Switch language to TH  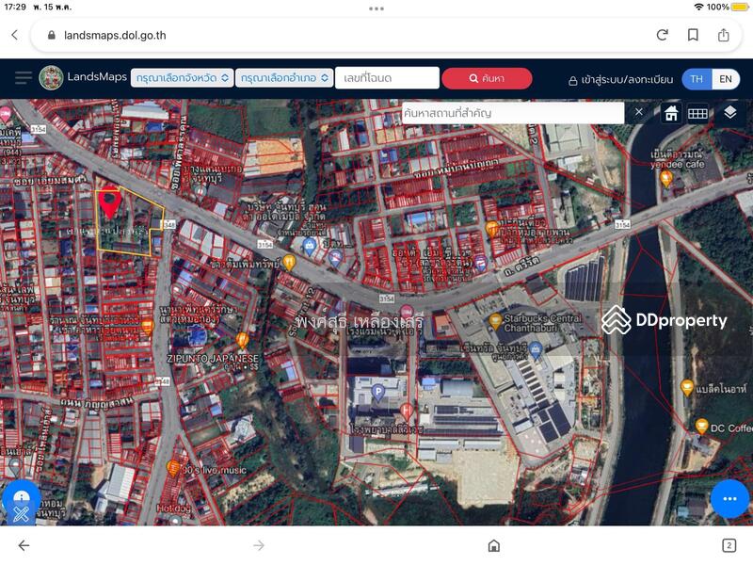[697, 79]
